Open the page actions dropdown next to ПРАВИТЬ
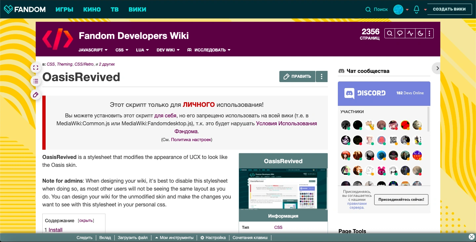This screenshot has height=242, width=476. click(x=322, y=76)
